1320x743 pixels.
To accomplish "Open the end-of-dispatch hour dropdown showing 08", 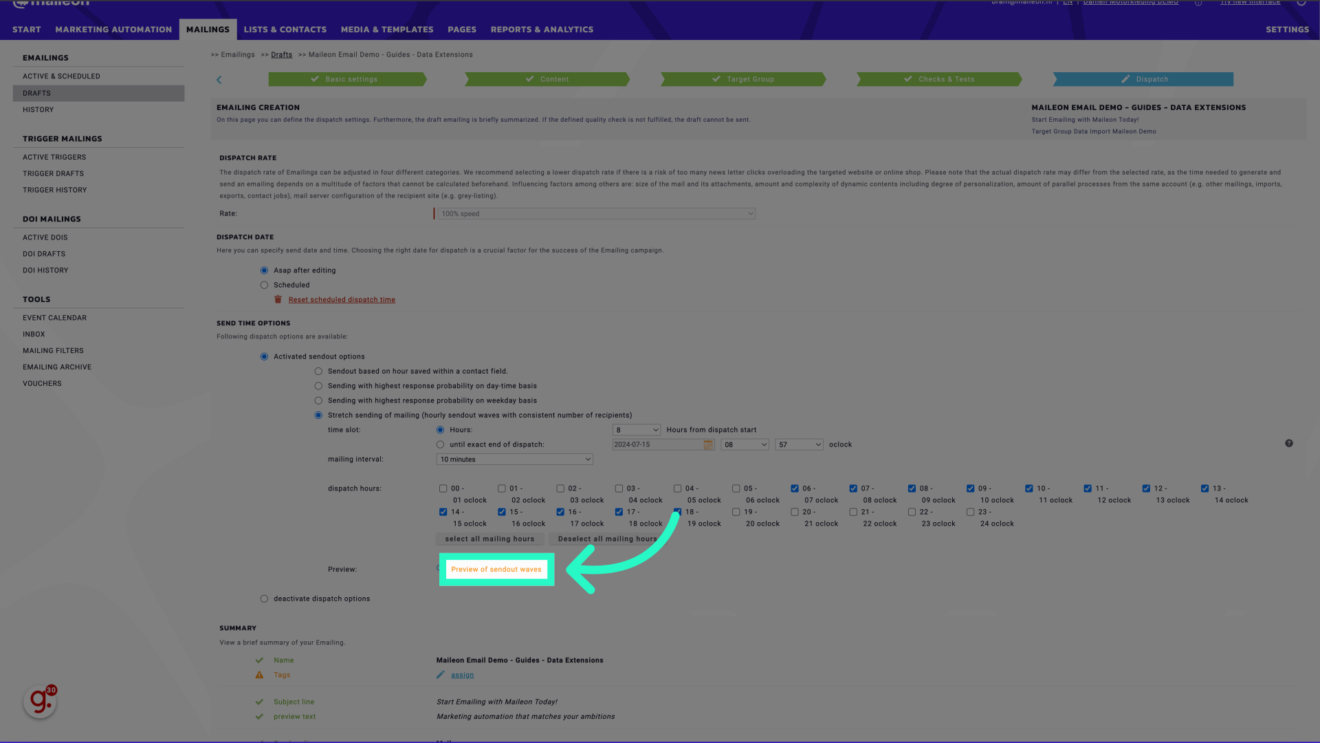I will click(x=745, y=445).
